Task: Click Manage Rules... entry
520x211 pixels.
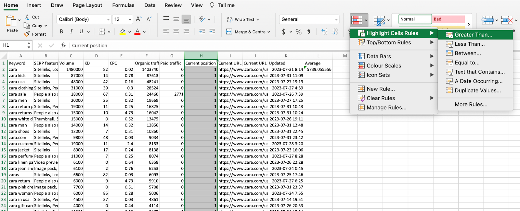Action: [393, 108]
